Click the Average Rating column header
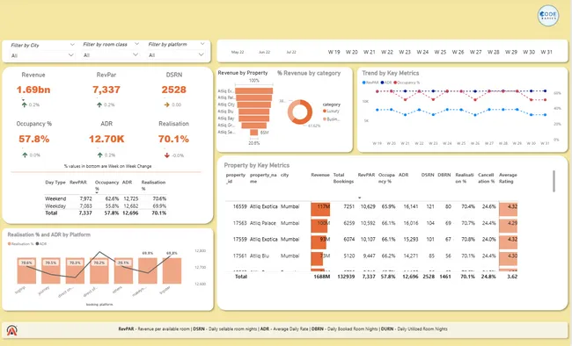572x346 pixels. 508,178
